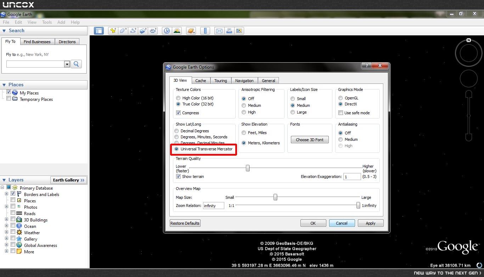The image size is (484, 277).
Task: Click the Photos layer icon
Action: click(19, 207)
